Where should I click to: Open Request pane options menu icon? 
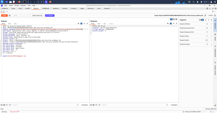click(x=87, y=23)
